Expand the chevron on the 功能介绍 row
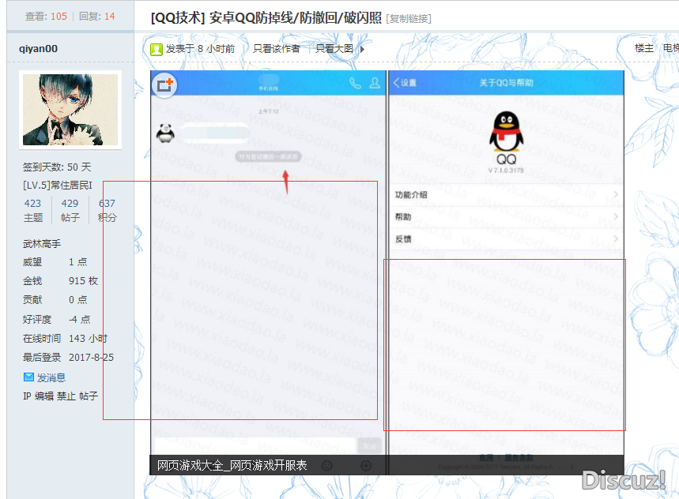 [x=615, y=194]
